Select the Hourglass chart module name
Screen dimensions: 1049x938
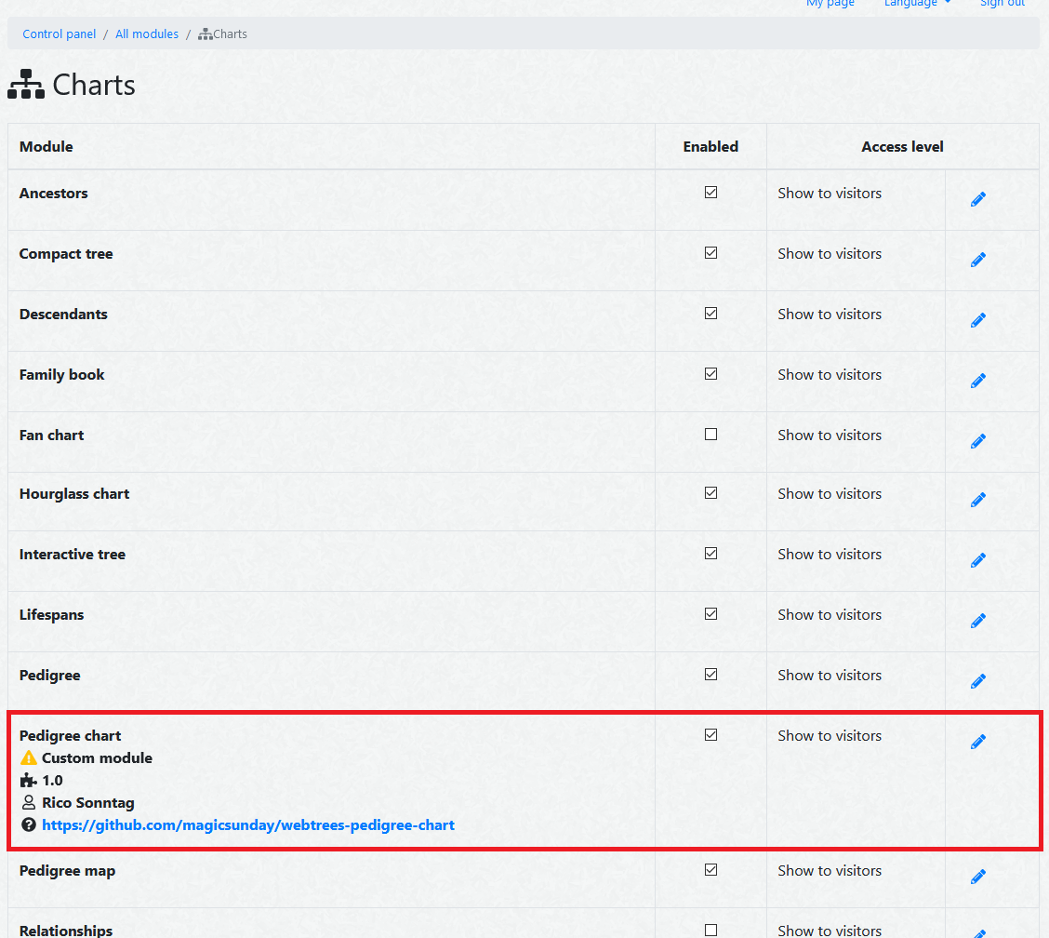(x=74, y=493)
